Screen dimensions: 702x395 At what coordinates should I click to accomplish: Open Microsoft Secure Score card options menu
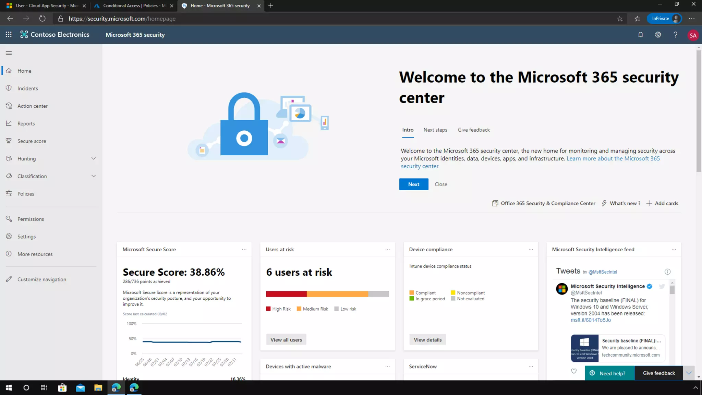(244, 249)
